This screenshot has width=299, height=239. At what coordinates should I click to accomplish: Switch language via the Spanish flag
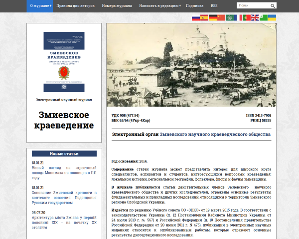click(204, 18)
